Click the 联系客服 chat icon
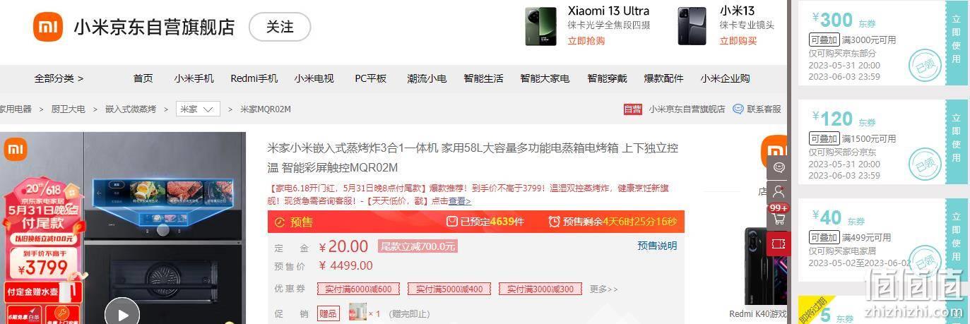This screenshot has width=970, height=324. tap(738, 109)
